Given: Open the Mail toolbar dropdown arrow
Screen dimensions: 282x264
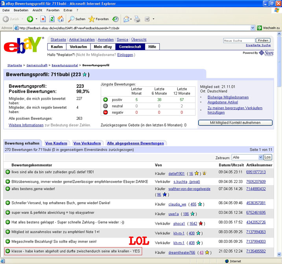Looking at the screenshot, I should click(x=131, y=19).
